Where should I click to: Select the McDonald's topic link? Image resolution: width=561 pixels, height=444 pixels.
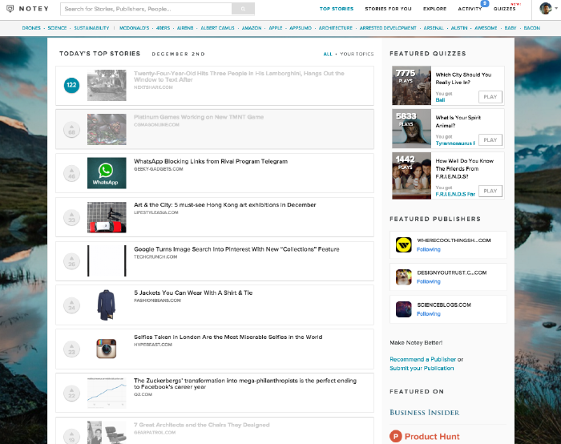point(134,28)
